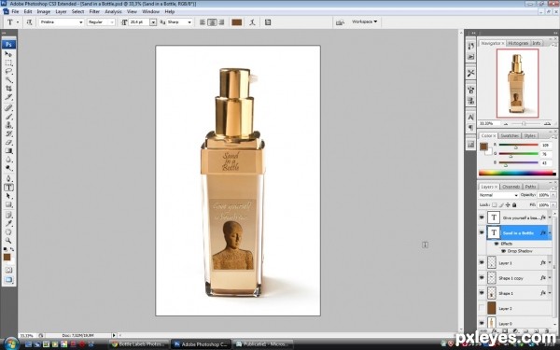The height and width of the screenshot is (350, 560).
Task: Open the Opacity slider arrow
Action: tap(553, 195)
